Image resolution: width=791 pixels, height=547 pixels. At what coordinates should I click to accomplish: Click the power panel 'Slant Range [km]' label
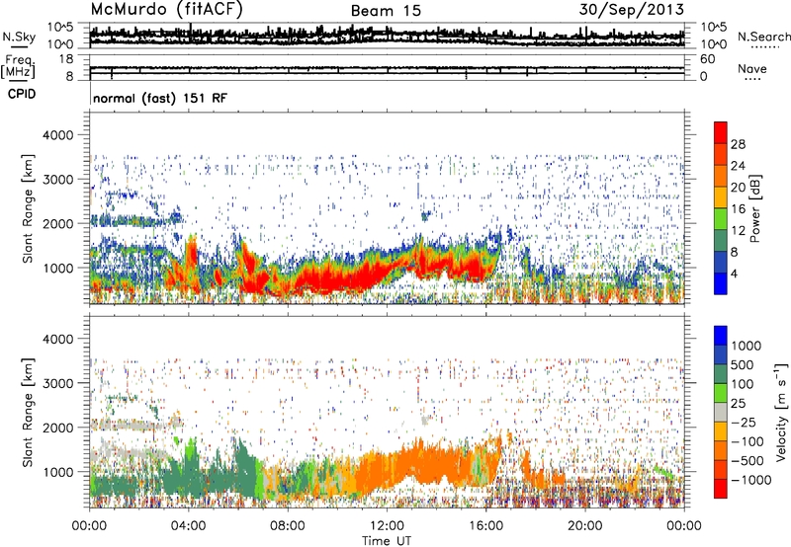pos(29,208)
